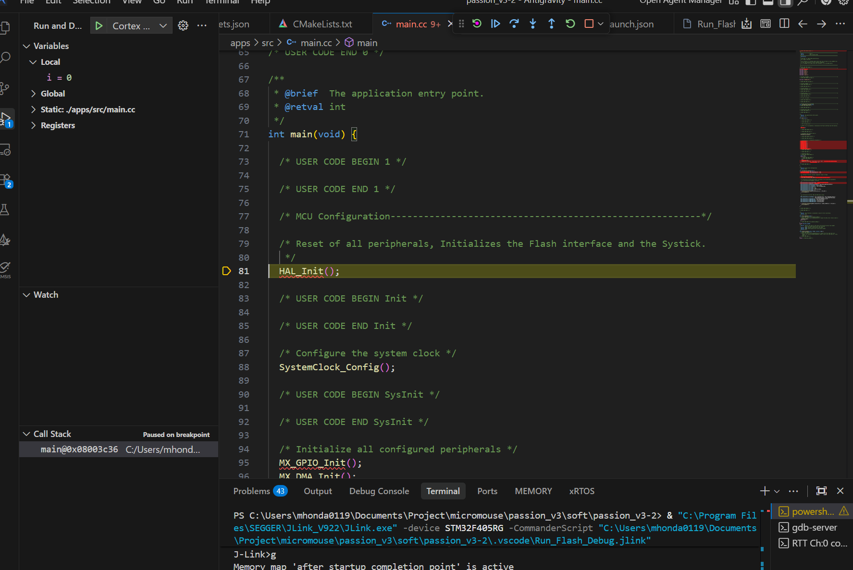Expand the Global variables group
The height and width of the screenshot is (570, 853).
(x=33, y=94)
